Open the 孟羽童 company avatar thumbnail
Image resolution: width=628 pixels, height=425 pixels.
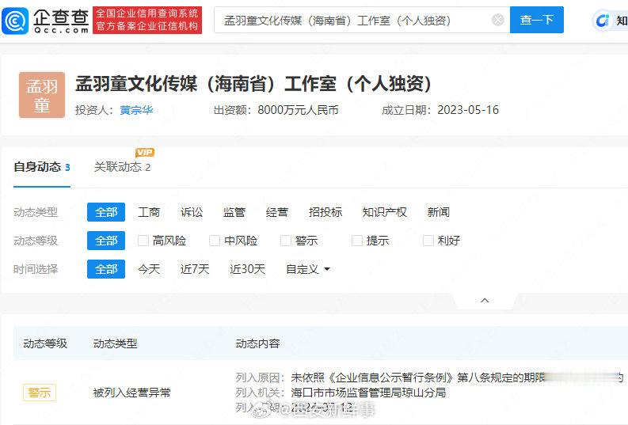pyautogui.click(x=42, y=95)
